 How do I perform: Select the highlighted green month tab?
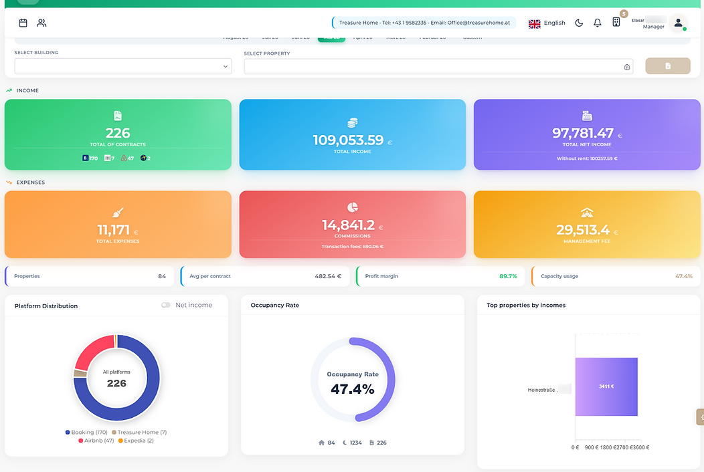pos(331,39)
